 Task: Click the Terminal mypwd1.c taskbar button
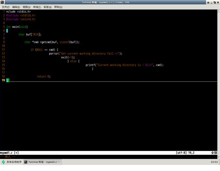43,162
